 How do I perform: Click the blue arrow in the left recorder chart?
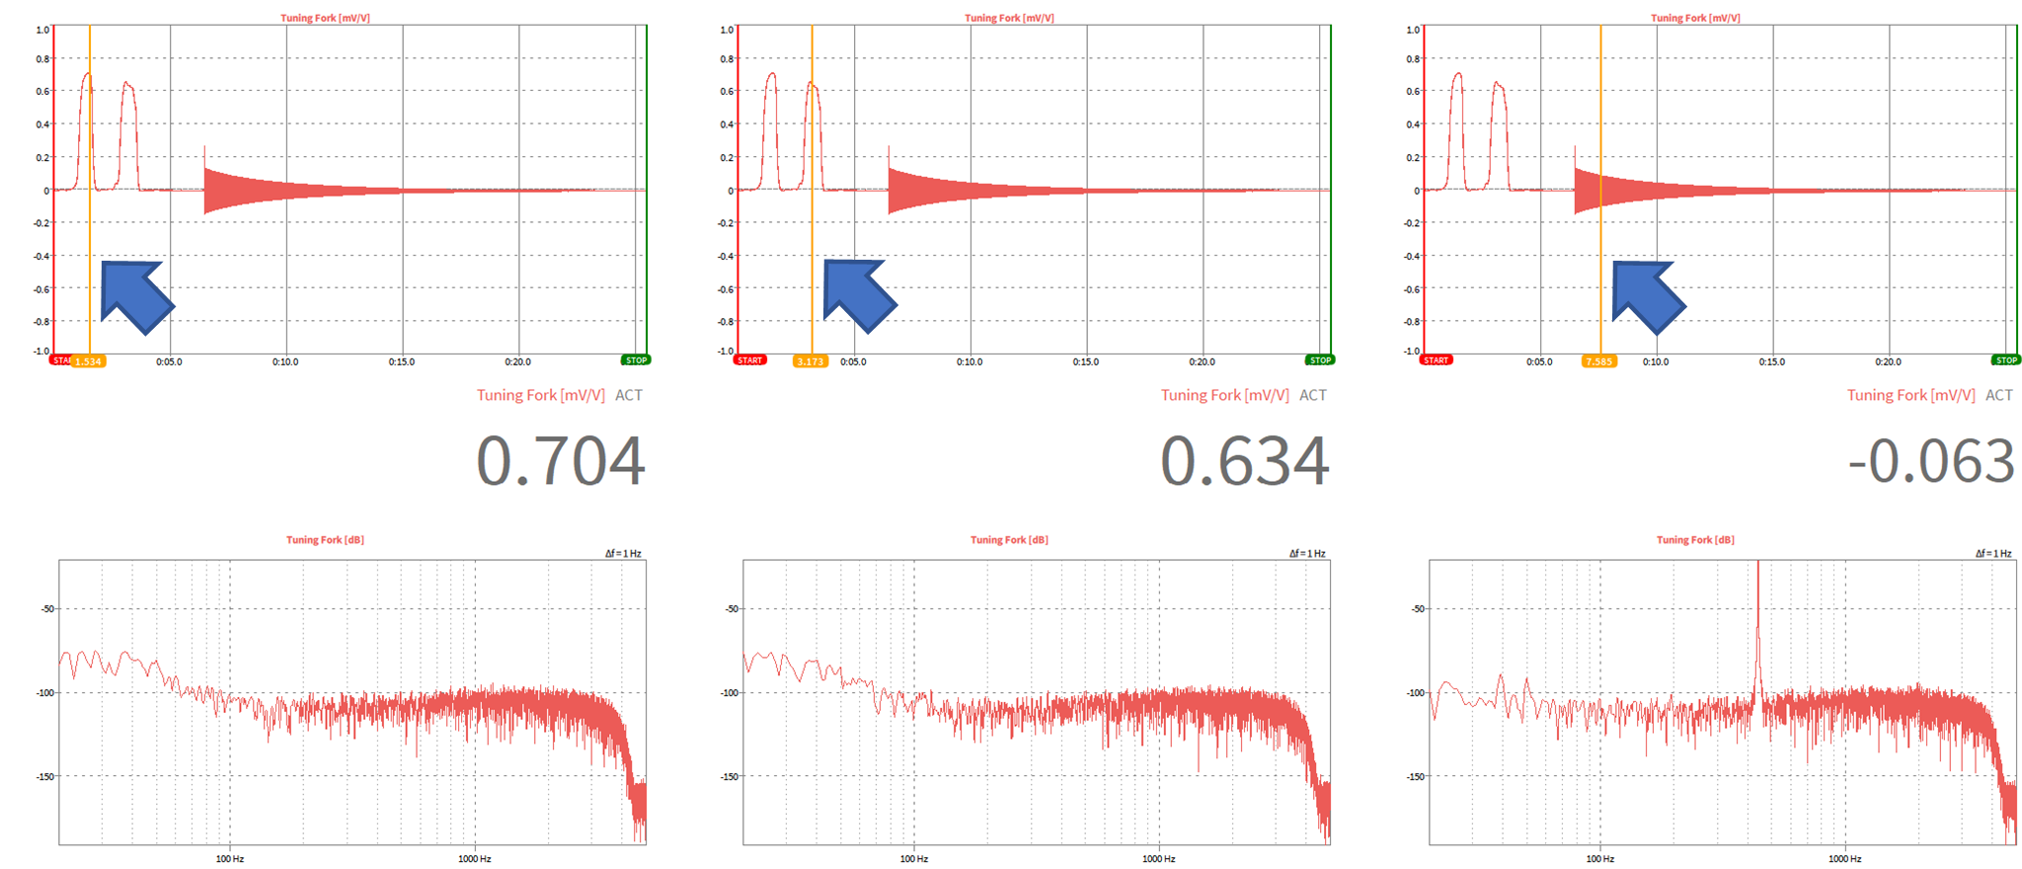135,293
